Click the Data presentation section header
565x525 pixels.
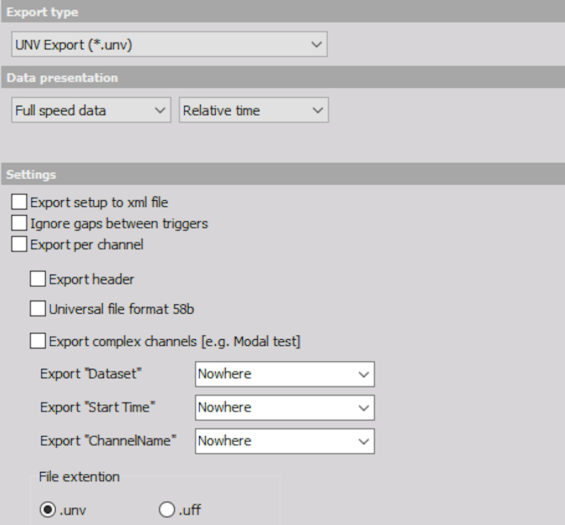tap(283, 77)
